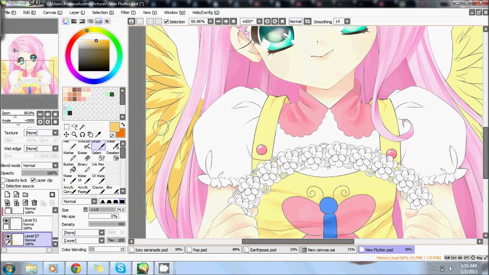
Task: Switch to the New canvas.sai tab
Action: pyautogui.click(x=328, y=250)
